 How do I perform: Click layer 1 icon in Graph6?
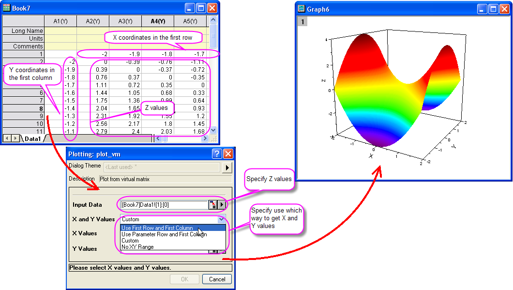302,22
